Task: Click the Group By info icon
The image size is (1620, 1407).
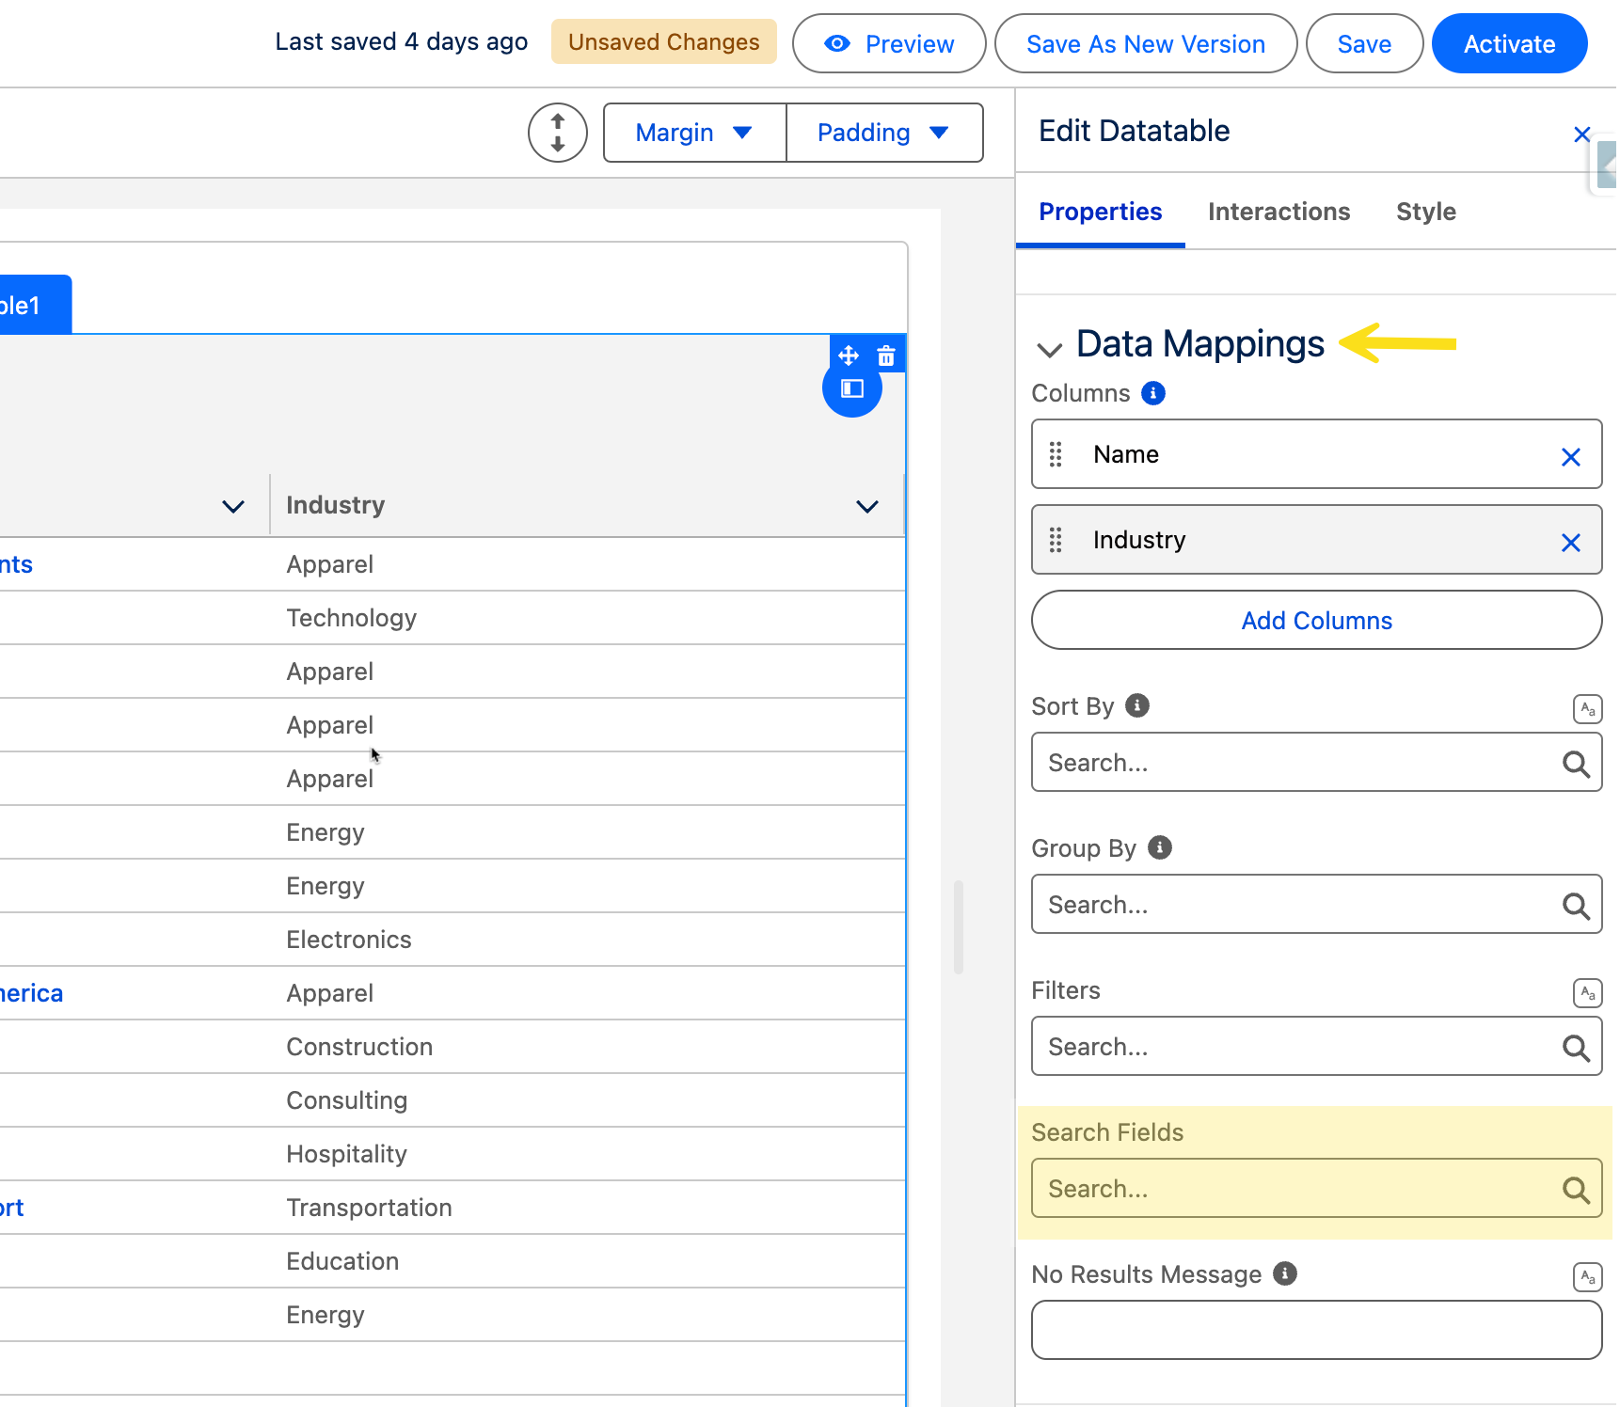Action: tap(1160, 847)
